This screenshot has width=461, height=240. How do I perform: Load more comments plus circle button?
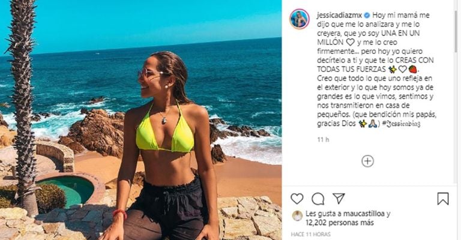(x=367, y=161)
